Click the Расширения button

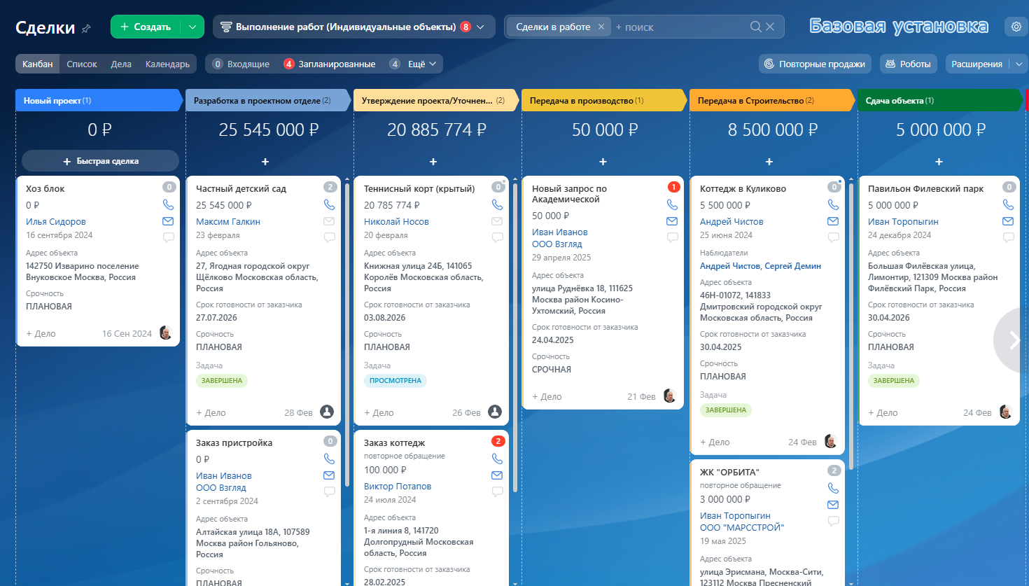(977, 64)
